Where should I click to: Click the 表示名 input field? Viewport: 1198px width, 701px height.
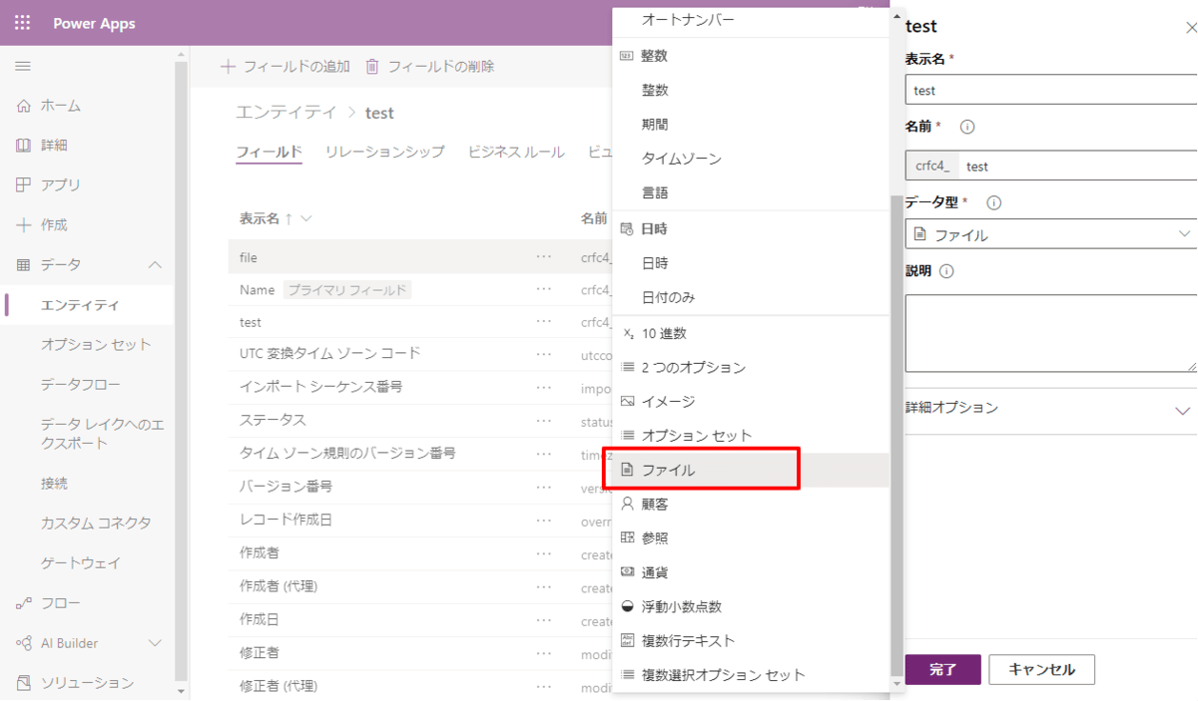pos(1051,90)
